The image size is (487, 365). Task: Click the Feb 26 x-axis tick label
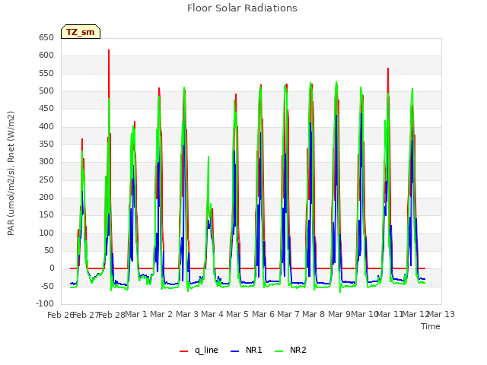tap(60, 315)
